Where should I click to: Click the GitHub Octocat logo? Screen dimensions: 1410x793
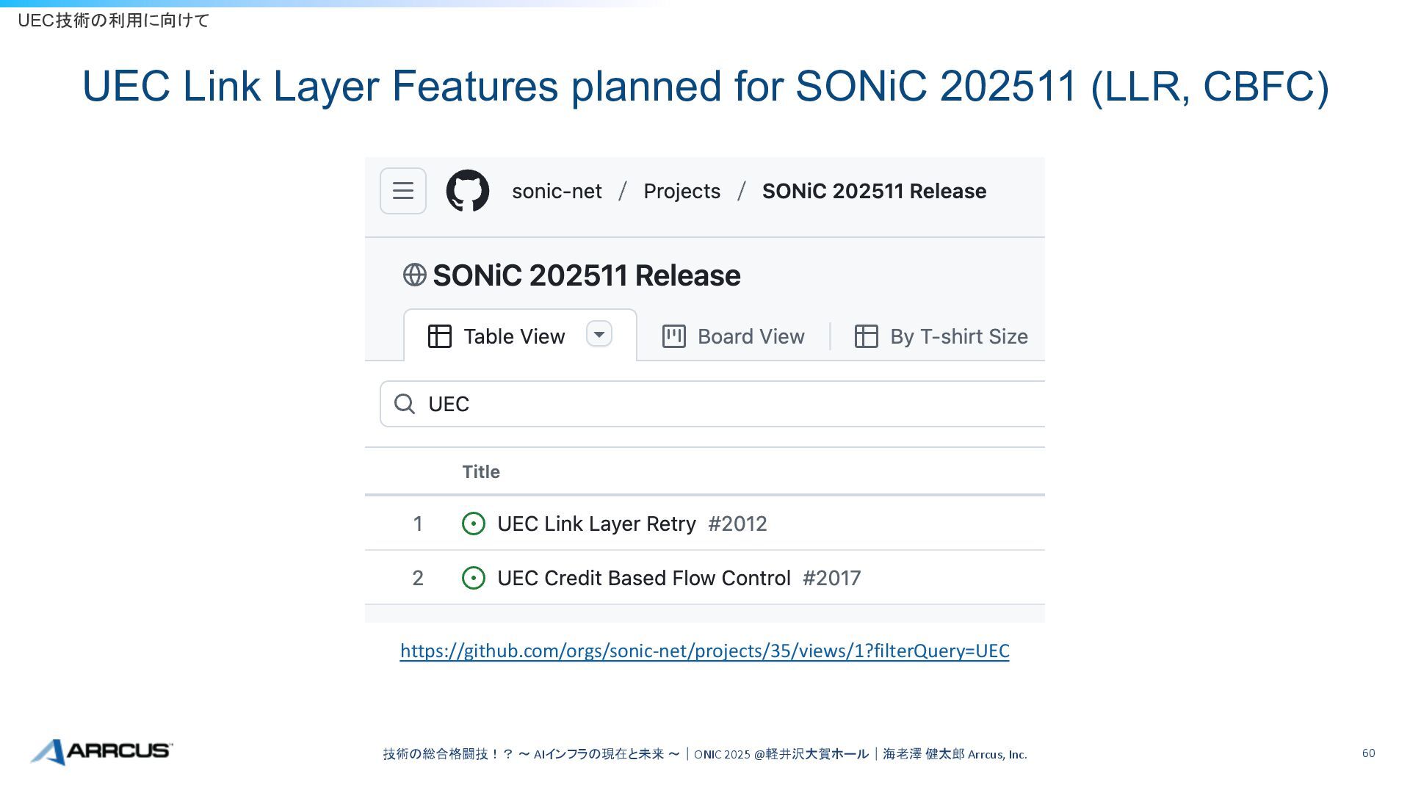(x=468, y=191)
